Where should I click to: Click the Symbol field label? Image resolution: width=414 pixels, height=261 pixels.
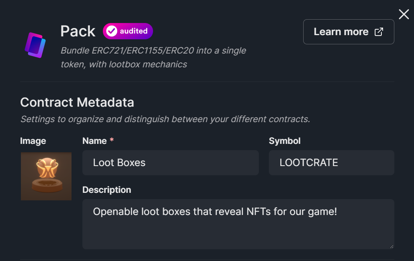[284, 141]
